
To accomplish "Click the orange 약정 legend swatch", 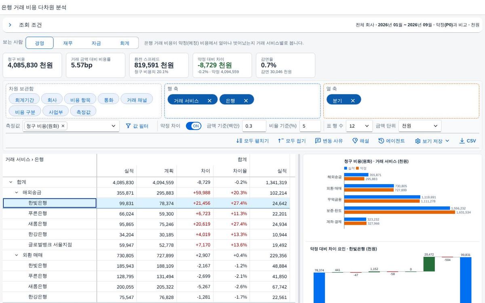I will (357, 168).
